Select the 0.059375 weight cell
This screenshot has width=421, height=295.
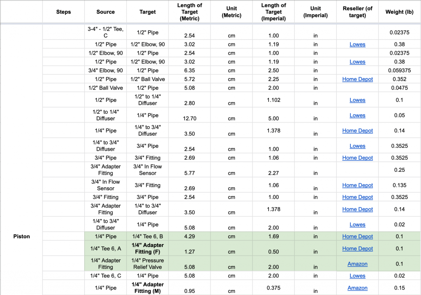point(399,70)
